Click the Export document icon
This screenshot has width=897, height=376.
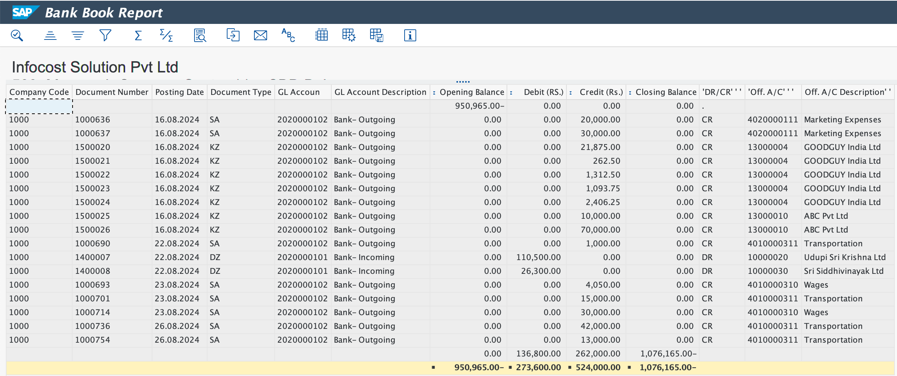(233, 35)
